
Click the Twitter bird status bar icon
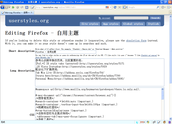[x=137, y=122]
